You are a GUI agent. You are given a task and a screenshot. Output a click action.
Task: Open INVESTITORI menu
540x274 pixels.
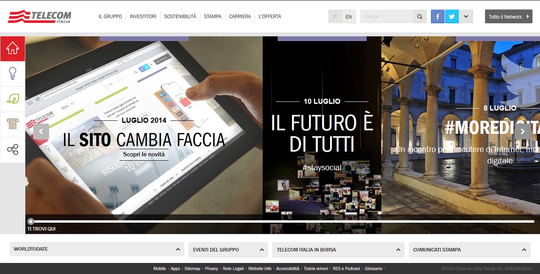143,17
